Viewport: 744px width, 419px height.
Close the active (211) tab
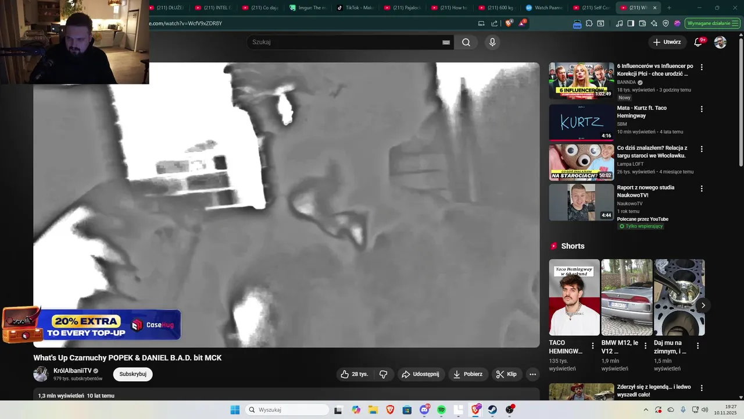click(654, 8)
